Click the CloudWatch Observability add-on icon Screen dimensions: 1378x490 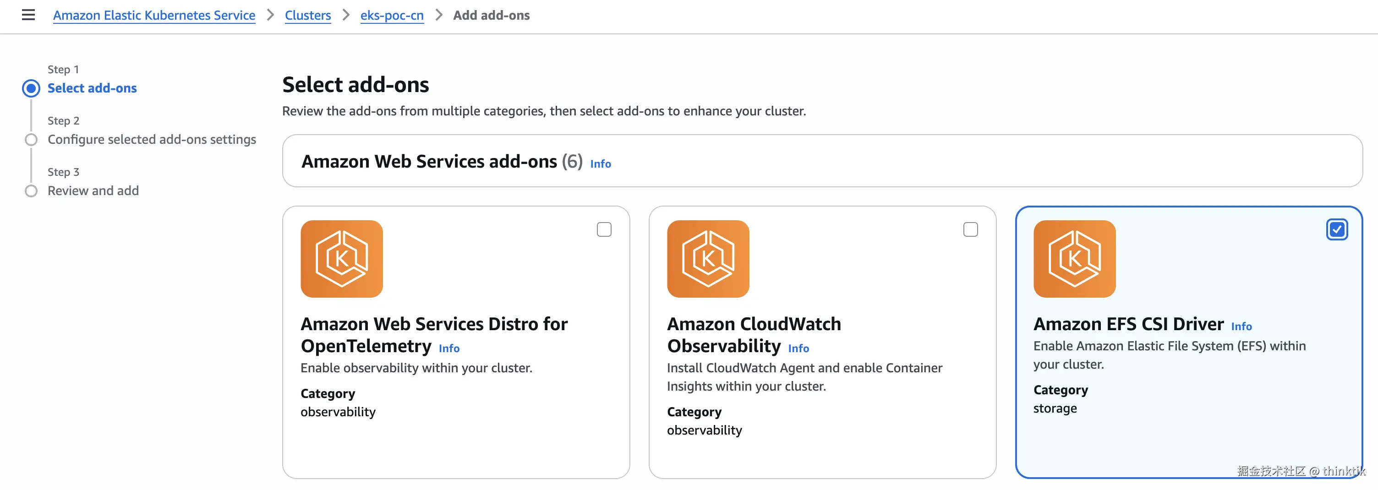(708, 258)
